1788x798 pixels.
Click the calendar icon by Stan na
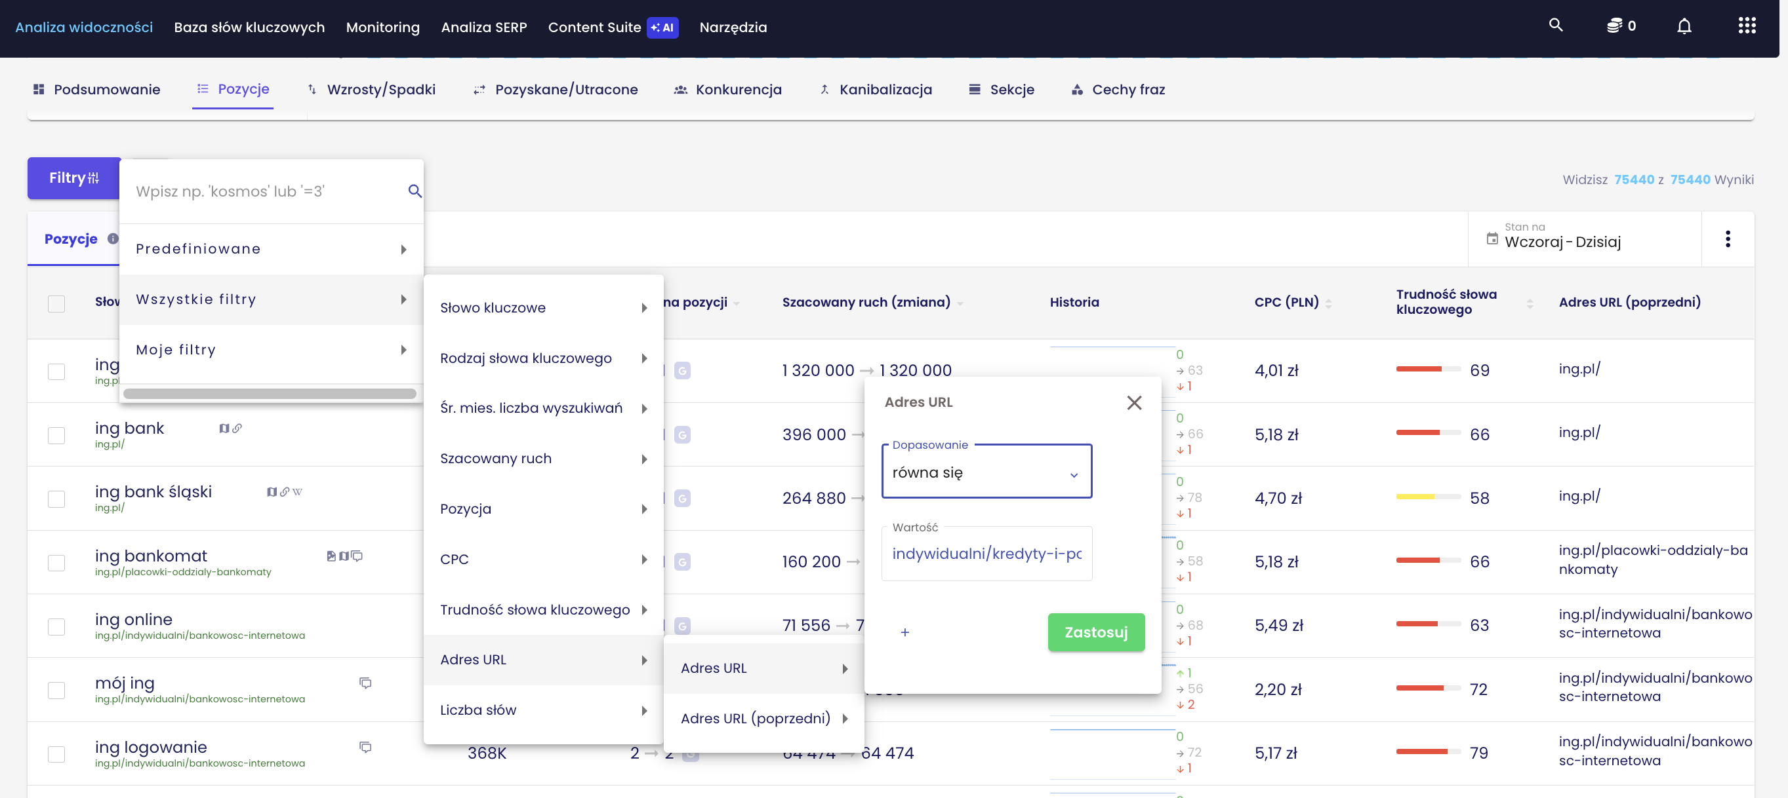coord(1492,239)
